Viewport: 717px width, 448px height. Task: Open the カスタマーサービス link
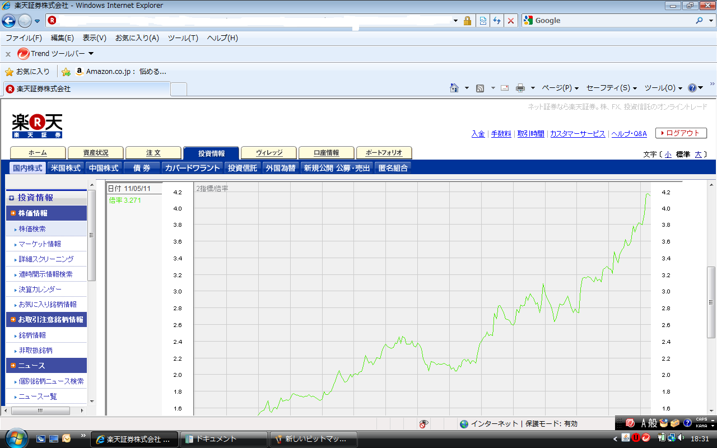coord(577,134)
